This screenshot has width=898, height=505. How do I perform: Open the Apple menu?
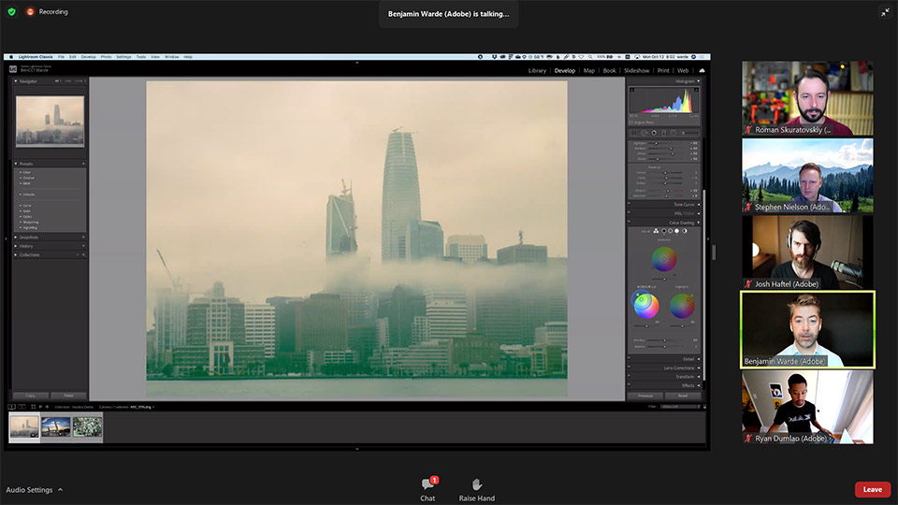tap(11, 57)
